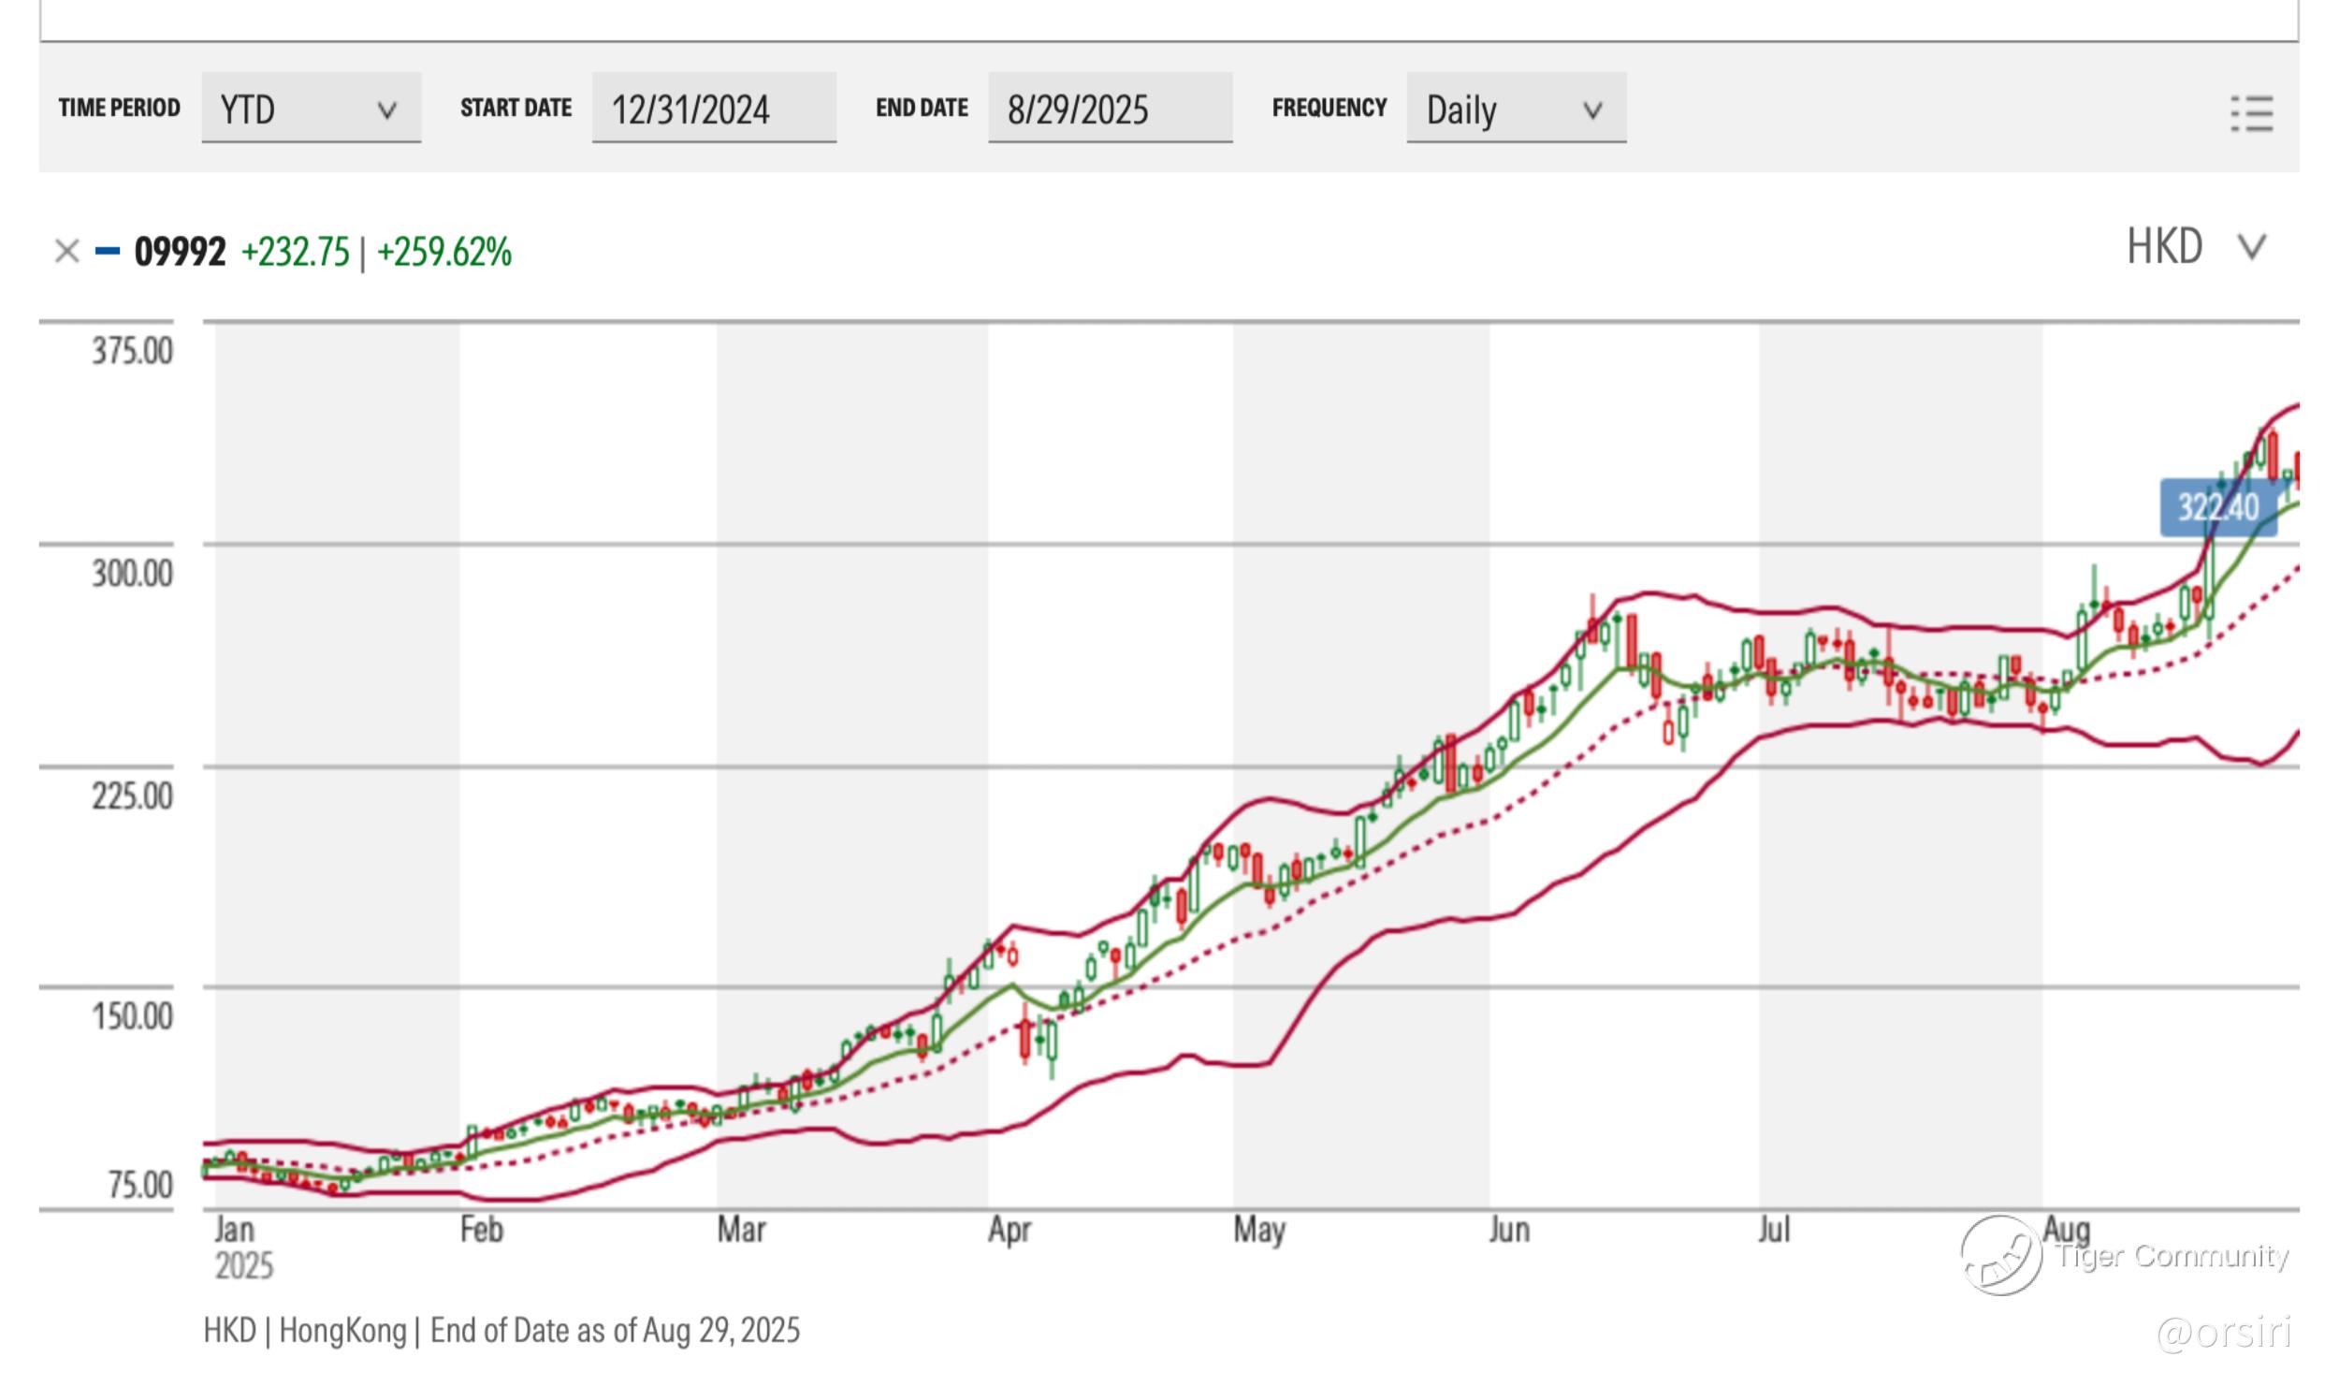Screen dimensions: 2339x1386
Task: Click the 09992 ticker symbol label
Action: coord(180,252)
